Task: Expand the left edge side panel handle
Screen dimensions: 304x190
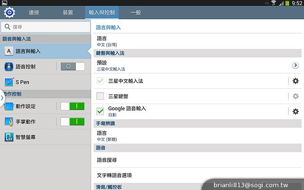Action: [x=2, y=98]
